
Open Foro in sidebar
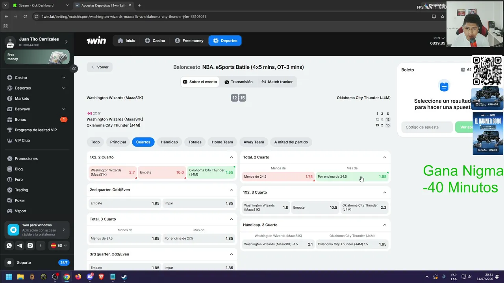pos(37,179)
